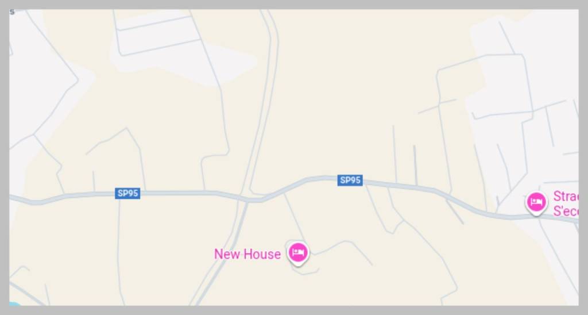This screenshot has width=588, height=315.
Task: Click the hotel pin beside the Stra S'ec label
Action: [x=536, y=203]
